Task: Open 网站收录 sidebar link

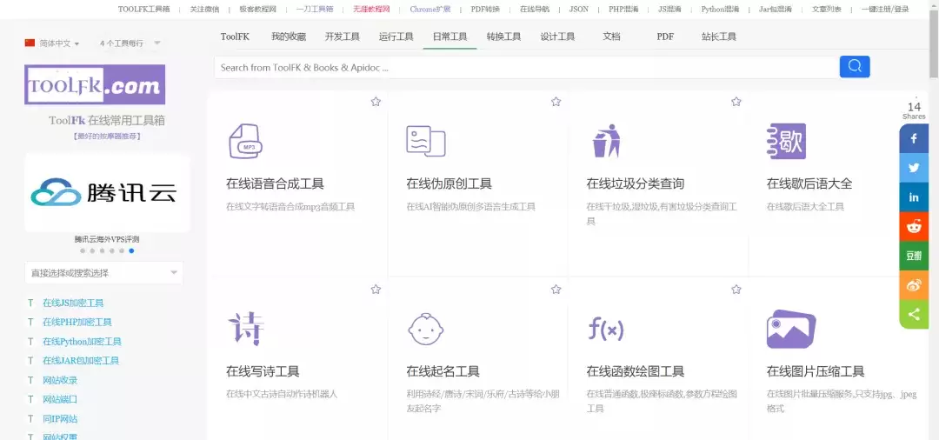Action: (60, 380)
